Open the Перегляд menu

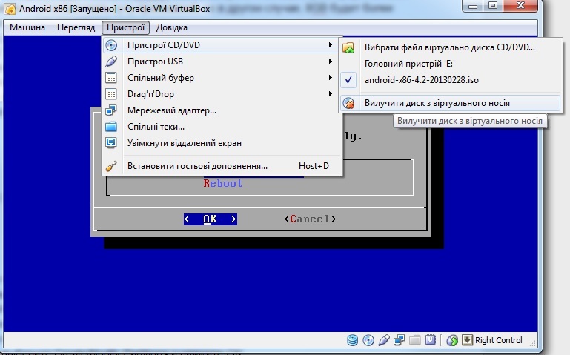pyautogui.click(x=76, y=27)
